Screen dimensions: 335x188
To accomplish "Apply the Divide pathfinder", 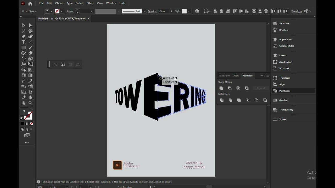I will click(222, 100).
